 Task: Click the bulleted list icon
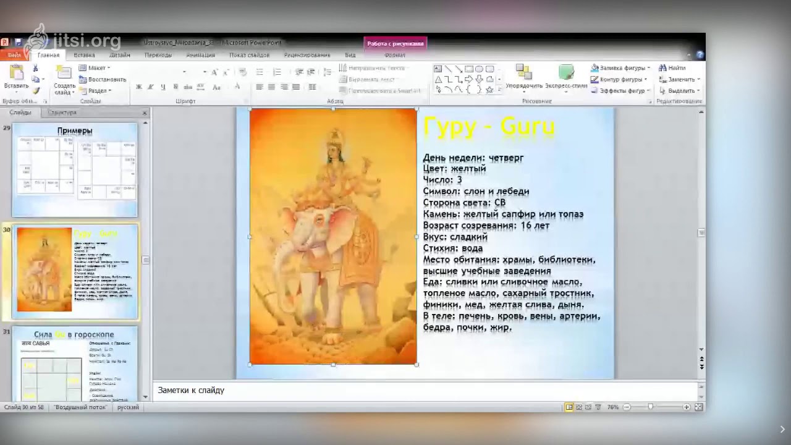(x=260, y=72)
